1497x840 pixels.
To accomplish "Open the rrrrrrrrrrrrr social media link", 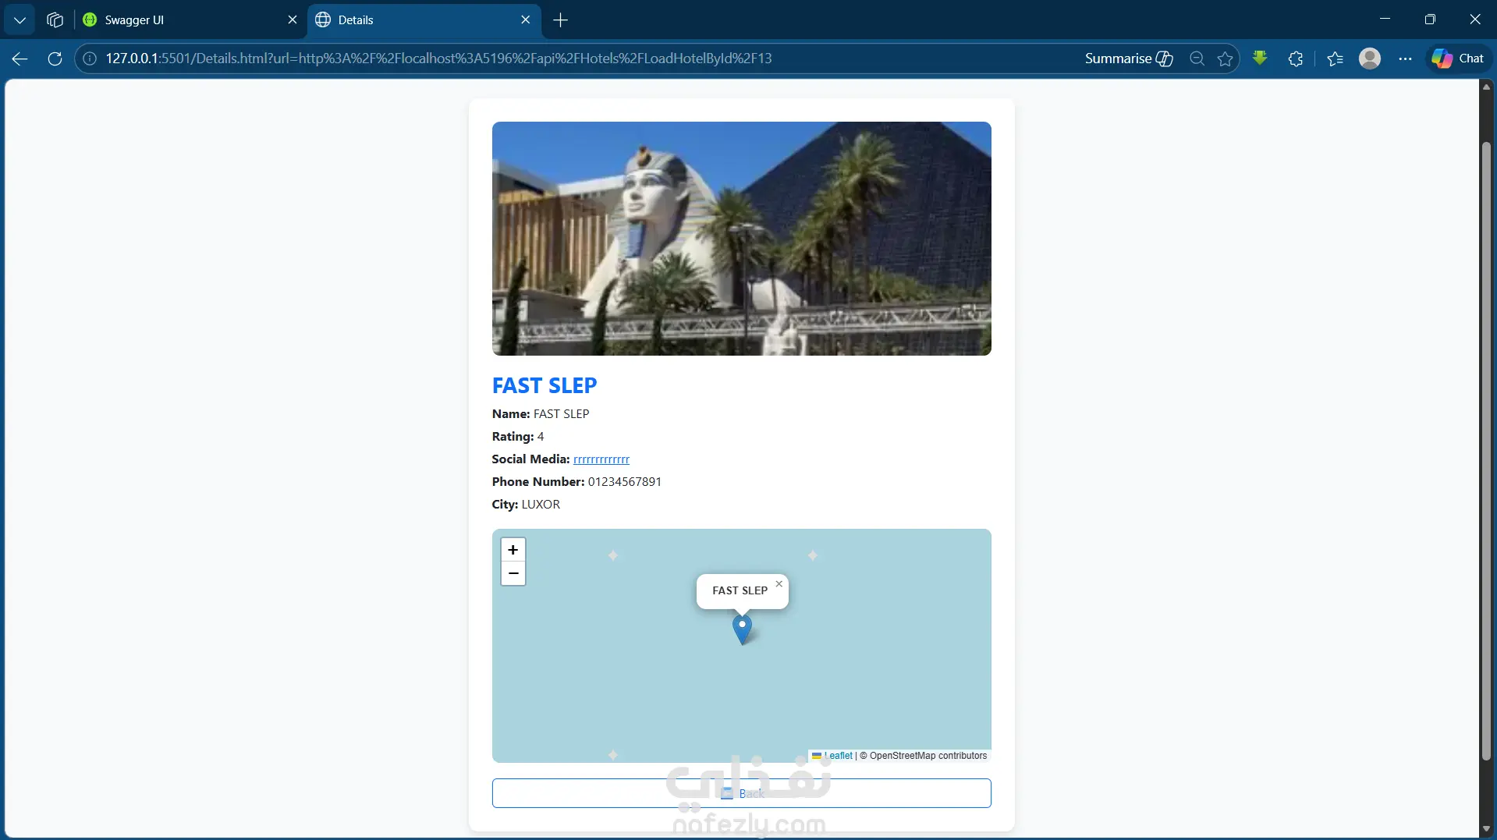I will (601, 459).
